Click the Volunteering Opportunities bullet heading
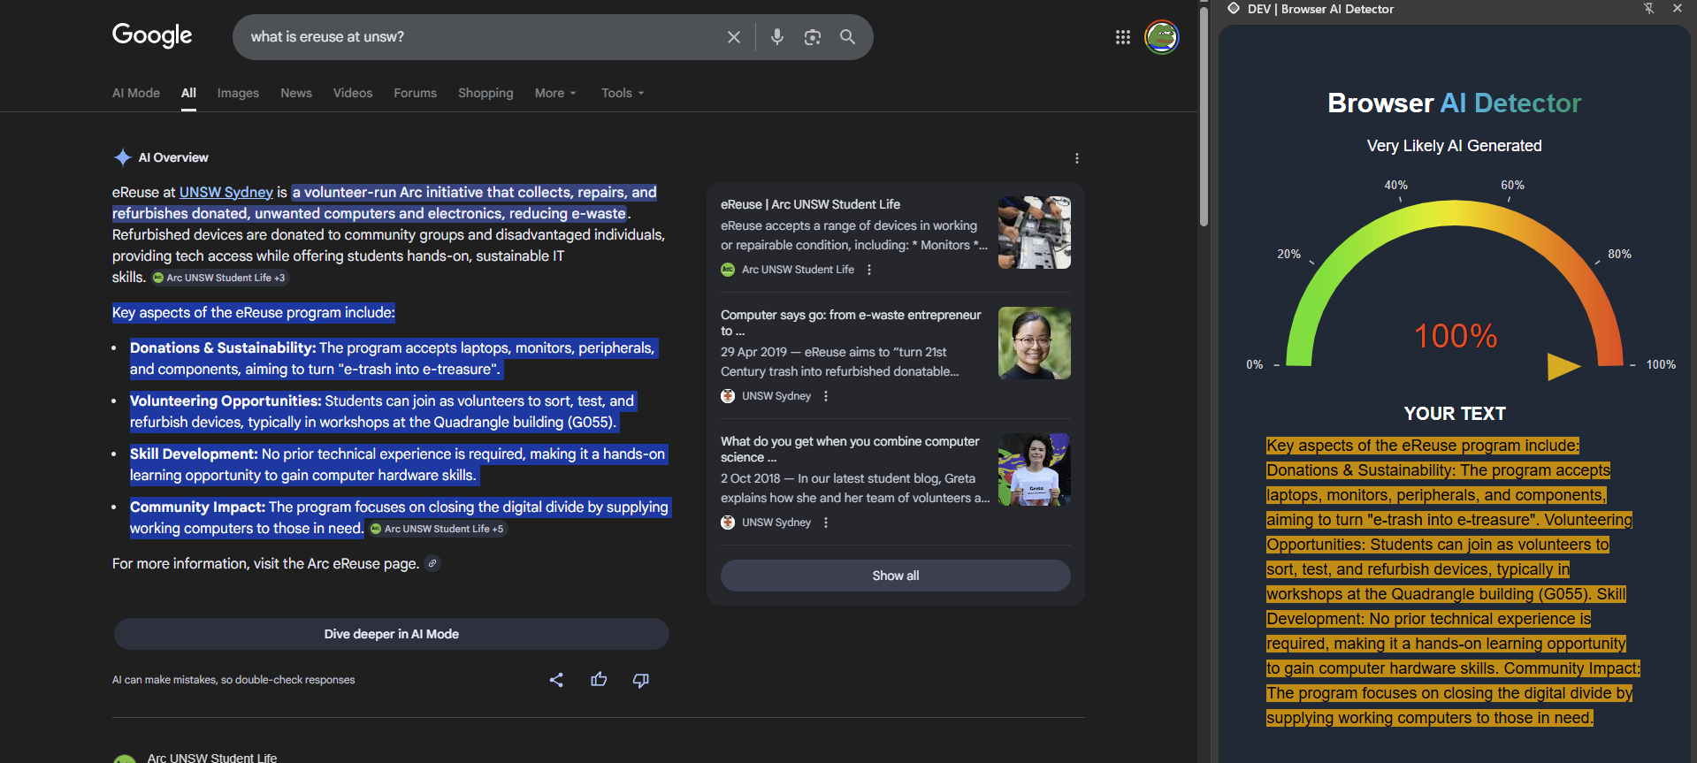Screen dimensions: 1697x763 click(226, 401)
